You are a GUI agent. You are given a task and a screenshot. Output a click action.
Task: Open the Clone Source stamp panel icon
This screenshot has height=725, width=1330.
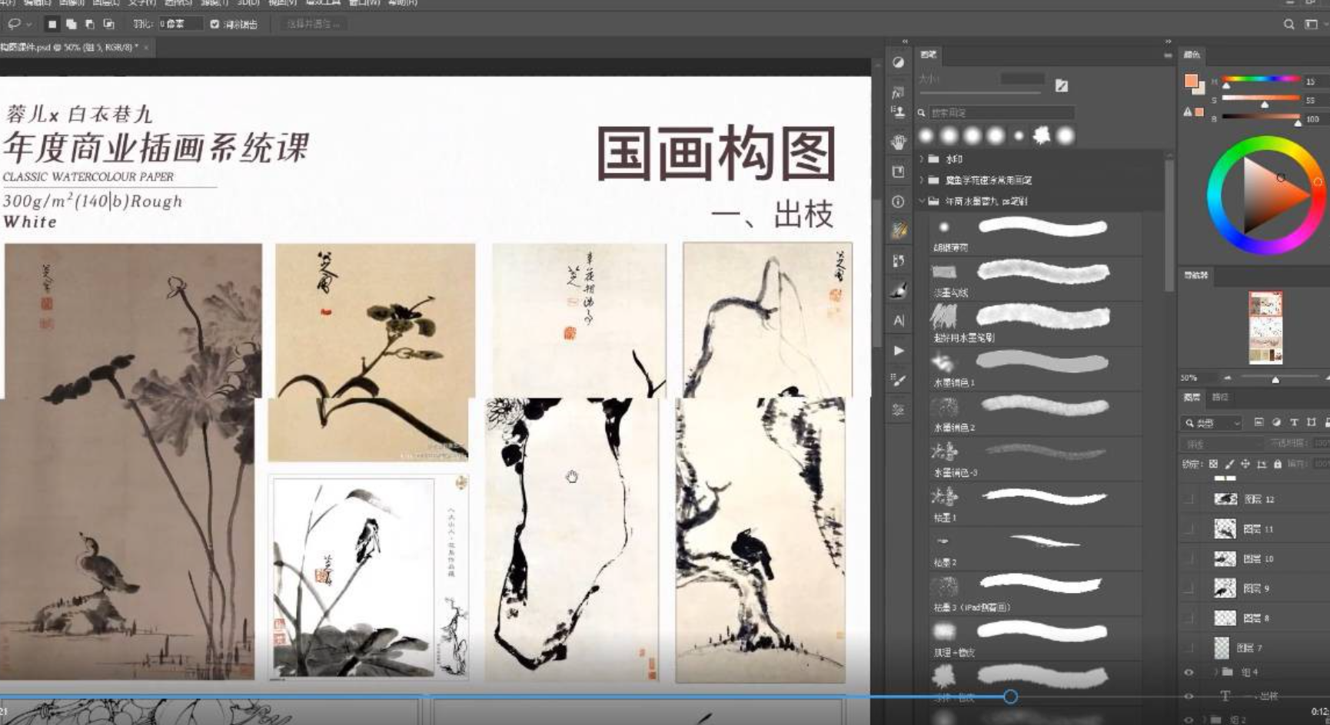tap(898, 112)
